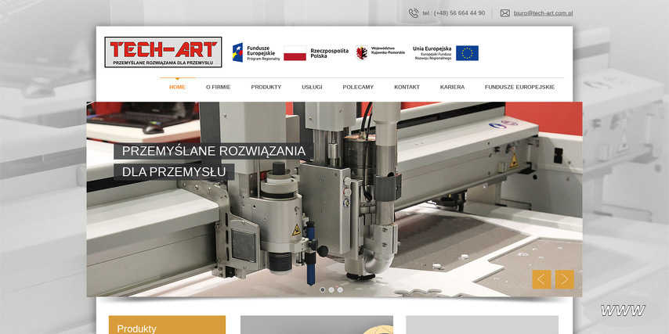
Task: Open the O FIRMIE menu item
Action: [218, 87]
